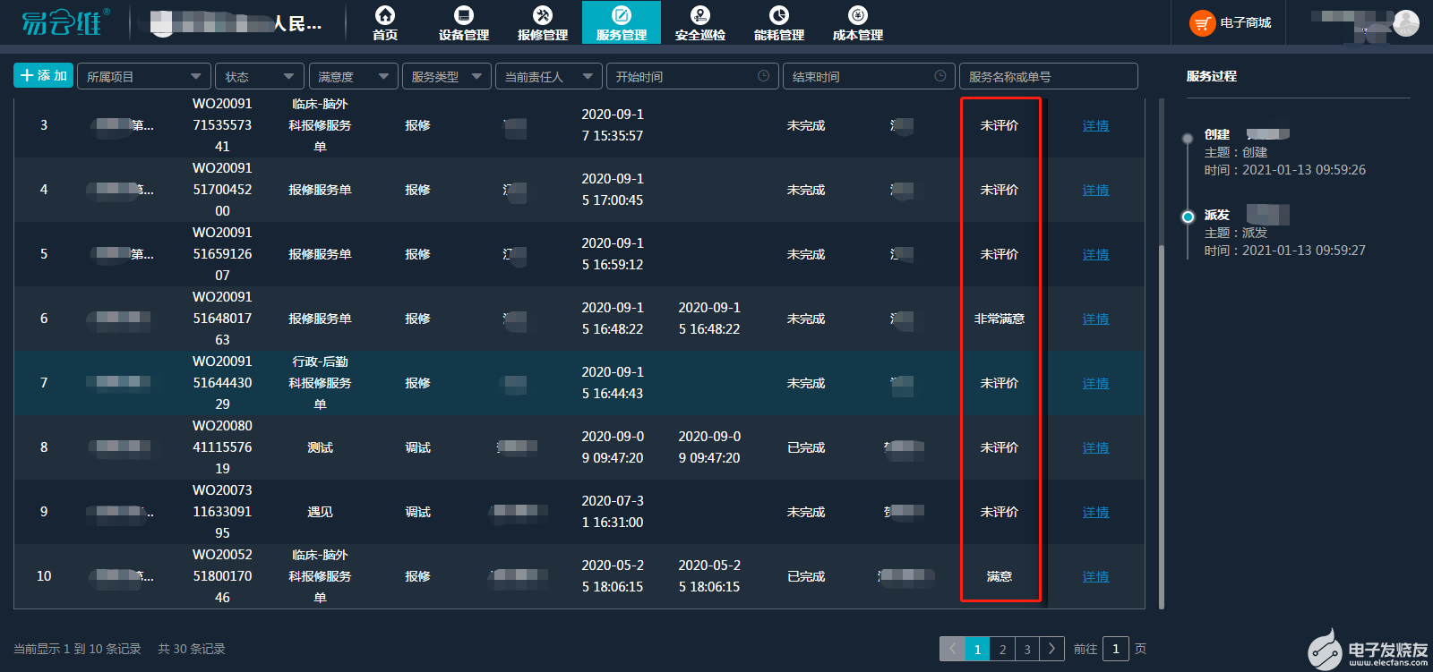This screenshot has height=672, width=1433.
Task: Open 详情 link for row 4
Action: pos(1095,190)
